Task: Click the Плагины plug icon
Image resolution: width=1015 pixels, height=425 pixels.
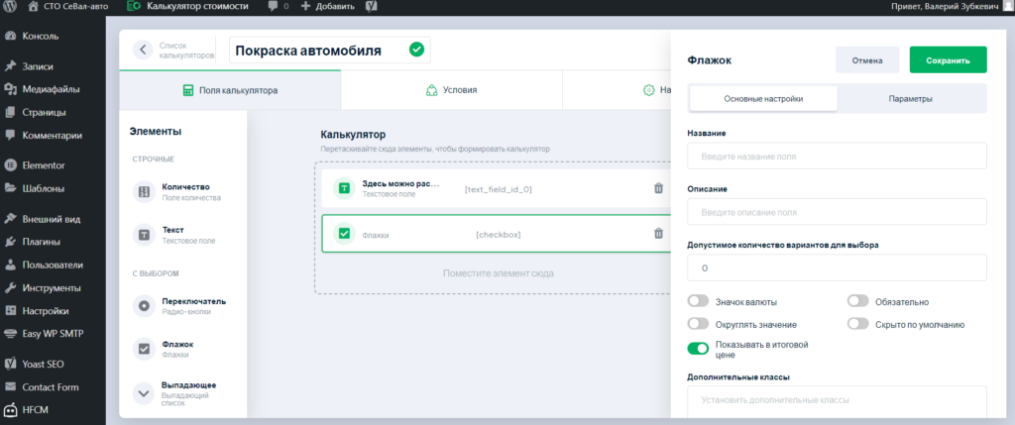Action: click(x=10, y=242)
